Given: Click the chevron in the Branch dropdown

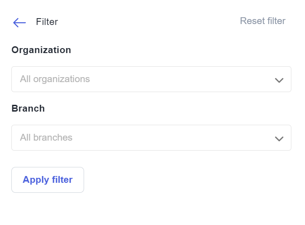Looking at the screenshot, I should click(x=279, y=139).
